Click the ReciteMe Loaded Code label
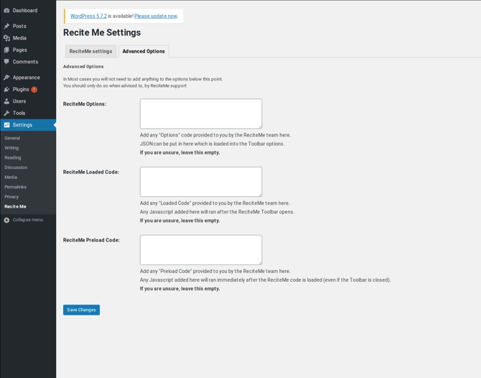This screenshot has height=378, width=481. tap(91, 172)
